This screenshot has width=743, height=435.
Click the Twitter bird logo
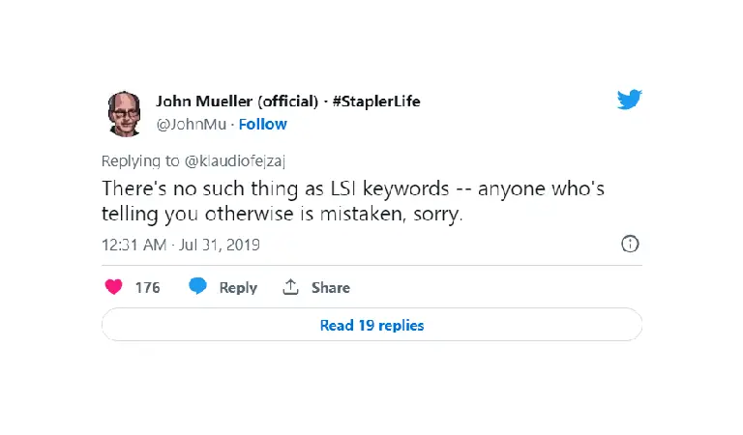(x=629, y=100)
